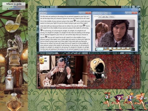Click the flower icon before 'You're all I need I'm in'

[84, 25]
